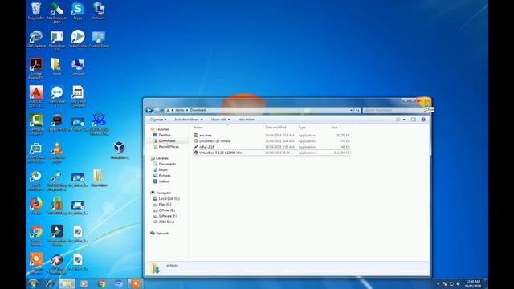Launch the Photoshop CC desktop shortcut

tap(57, 41)
